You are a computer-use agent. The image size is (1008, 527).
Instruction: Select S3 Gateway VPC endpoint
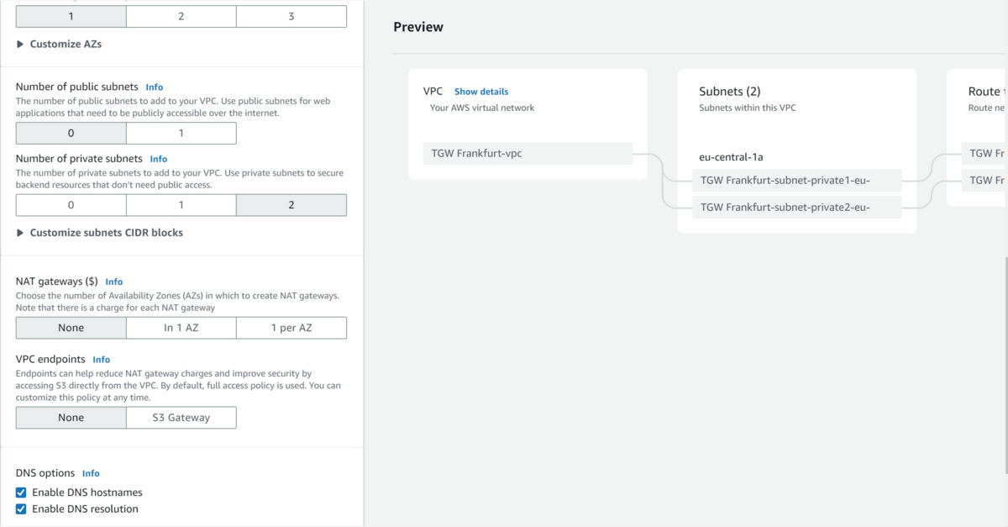181,418
